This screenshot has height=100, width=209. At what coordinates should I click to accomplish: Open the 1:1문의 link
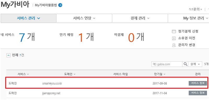pos(195,9)
